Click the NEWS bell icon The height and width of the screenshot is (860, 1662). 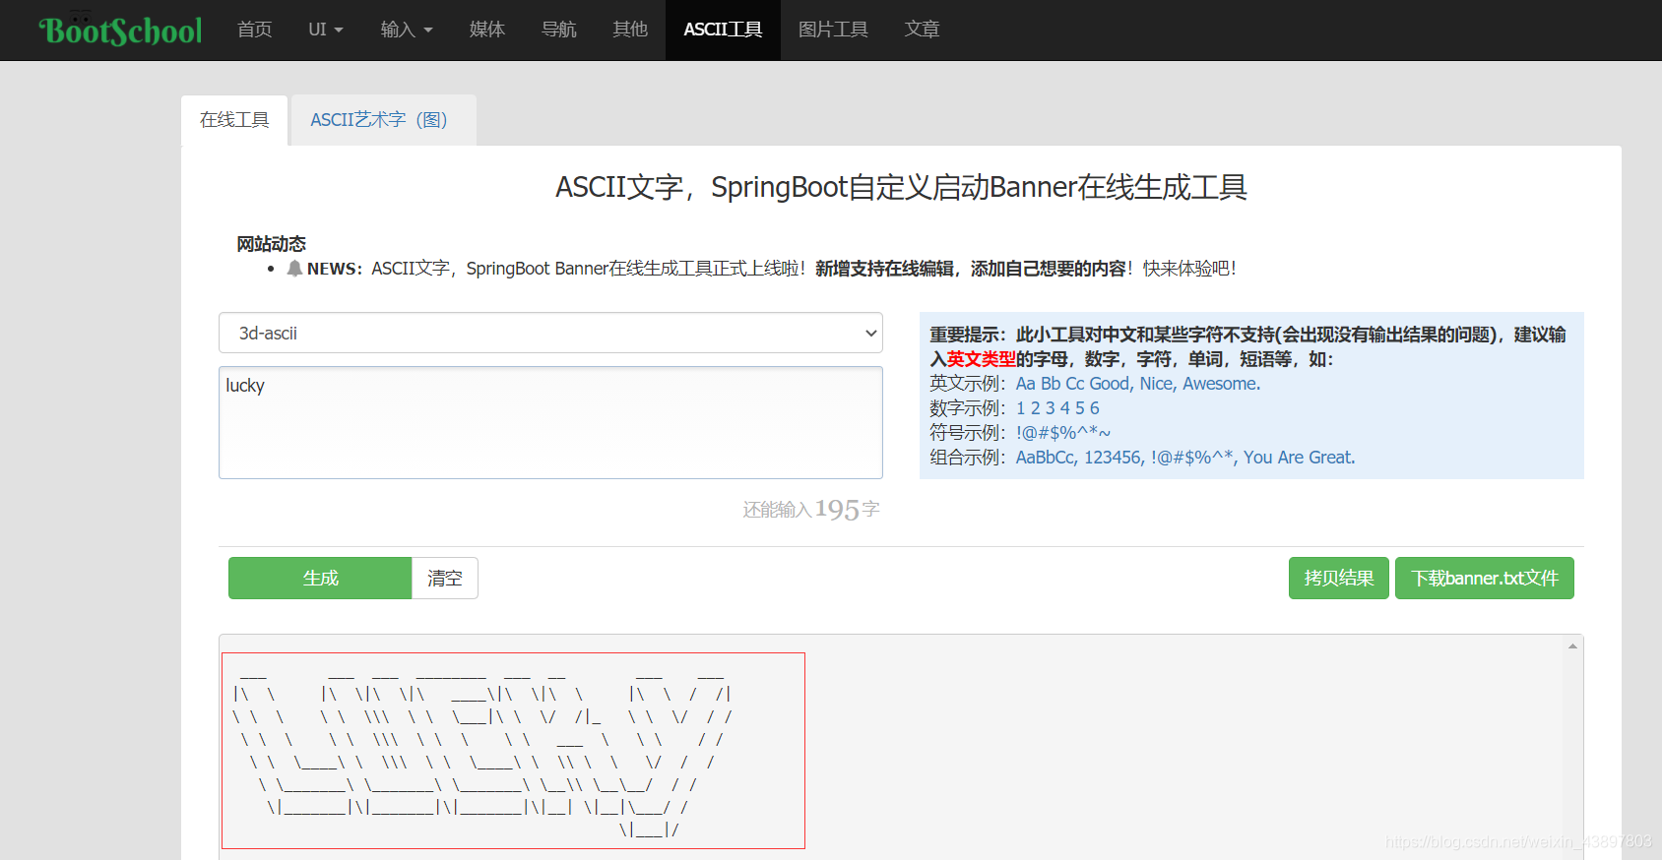point(294,269)
